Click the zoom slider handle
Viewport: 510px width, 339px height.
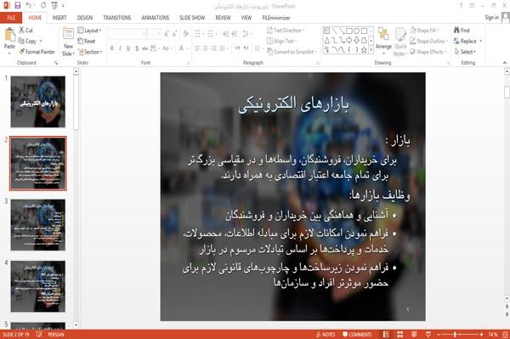(455, 335)
